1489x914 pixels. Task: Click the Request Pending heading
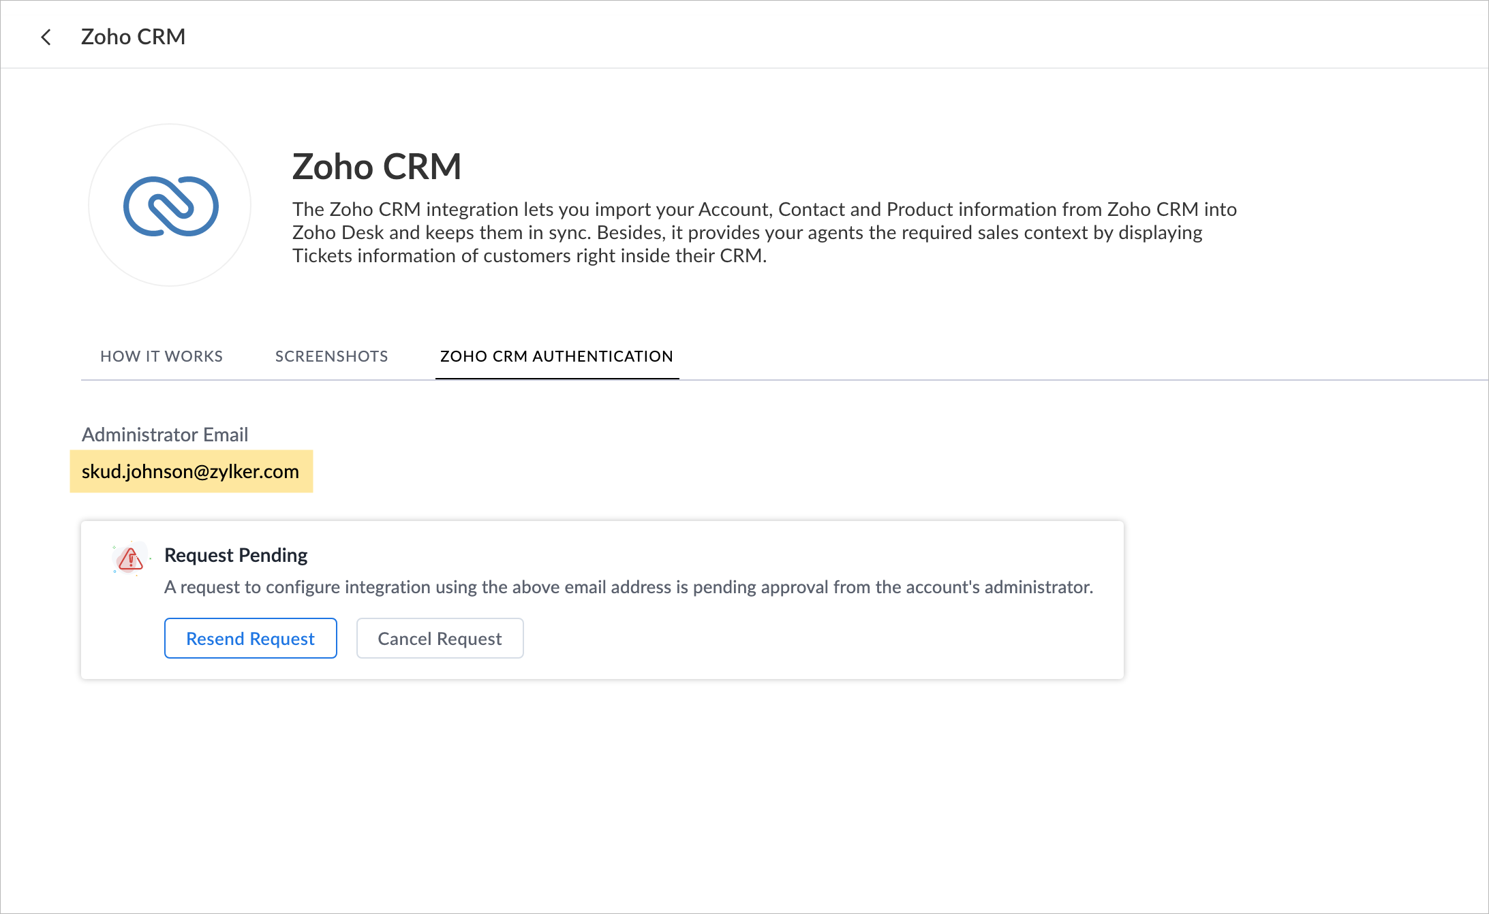(236, 555)
